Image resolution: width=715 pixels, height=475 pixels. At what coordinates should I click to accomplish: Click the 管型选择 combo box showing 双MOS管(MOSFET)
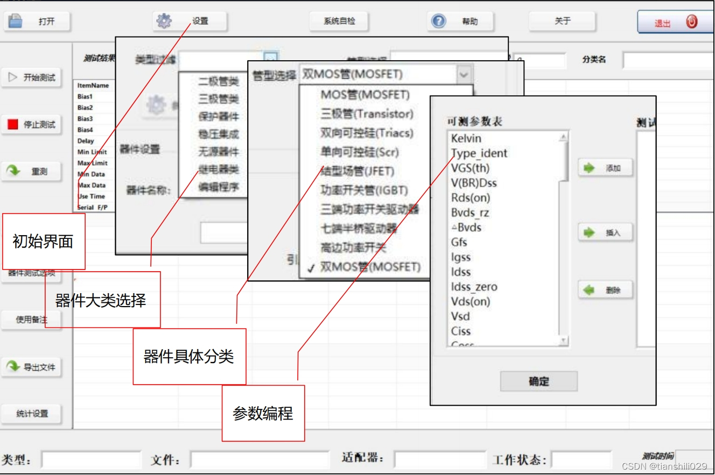coord(385,75)
